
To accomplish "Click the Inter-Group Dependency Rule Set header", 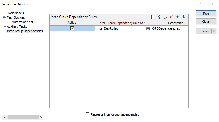I will point(123,23).
